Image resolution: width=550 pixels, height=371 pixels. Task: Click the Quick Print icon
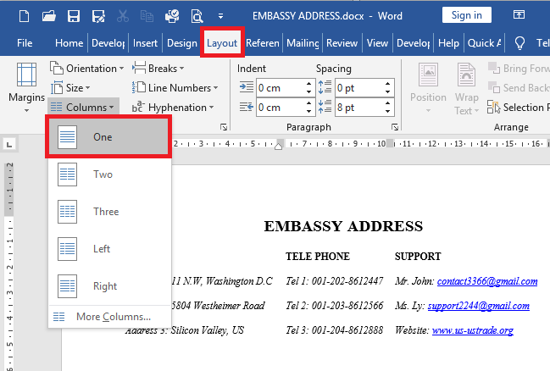tap(172, 16)
